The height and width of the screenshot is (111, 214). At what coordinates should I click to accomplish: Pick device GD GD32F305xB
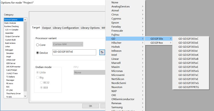coord(191,59)
